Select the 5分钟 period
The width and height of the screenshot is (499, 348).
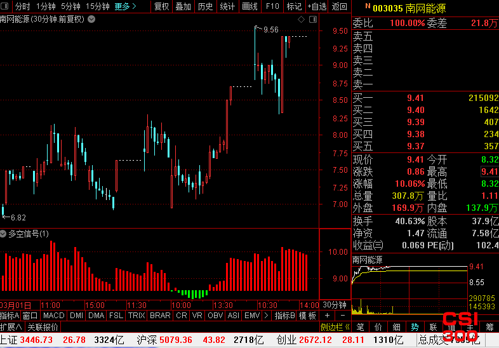coord(70,6)
